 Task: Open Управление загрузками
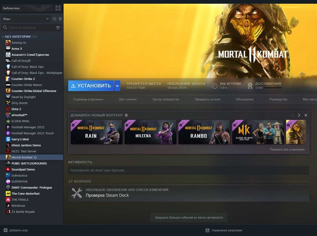click(224, 230)
